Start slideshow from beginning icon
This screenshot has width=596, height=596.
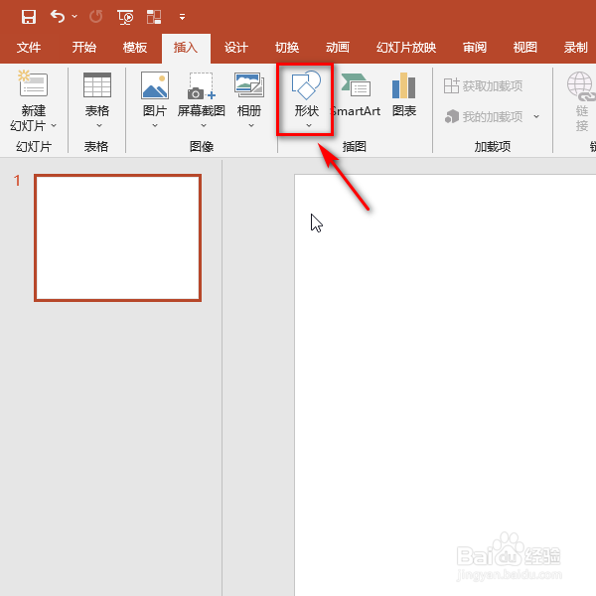click(x=125, y=17)
